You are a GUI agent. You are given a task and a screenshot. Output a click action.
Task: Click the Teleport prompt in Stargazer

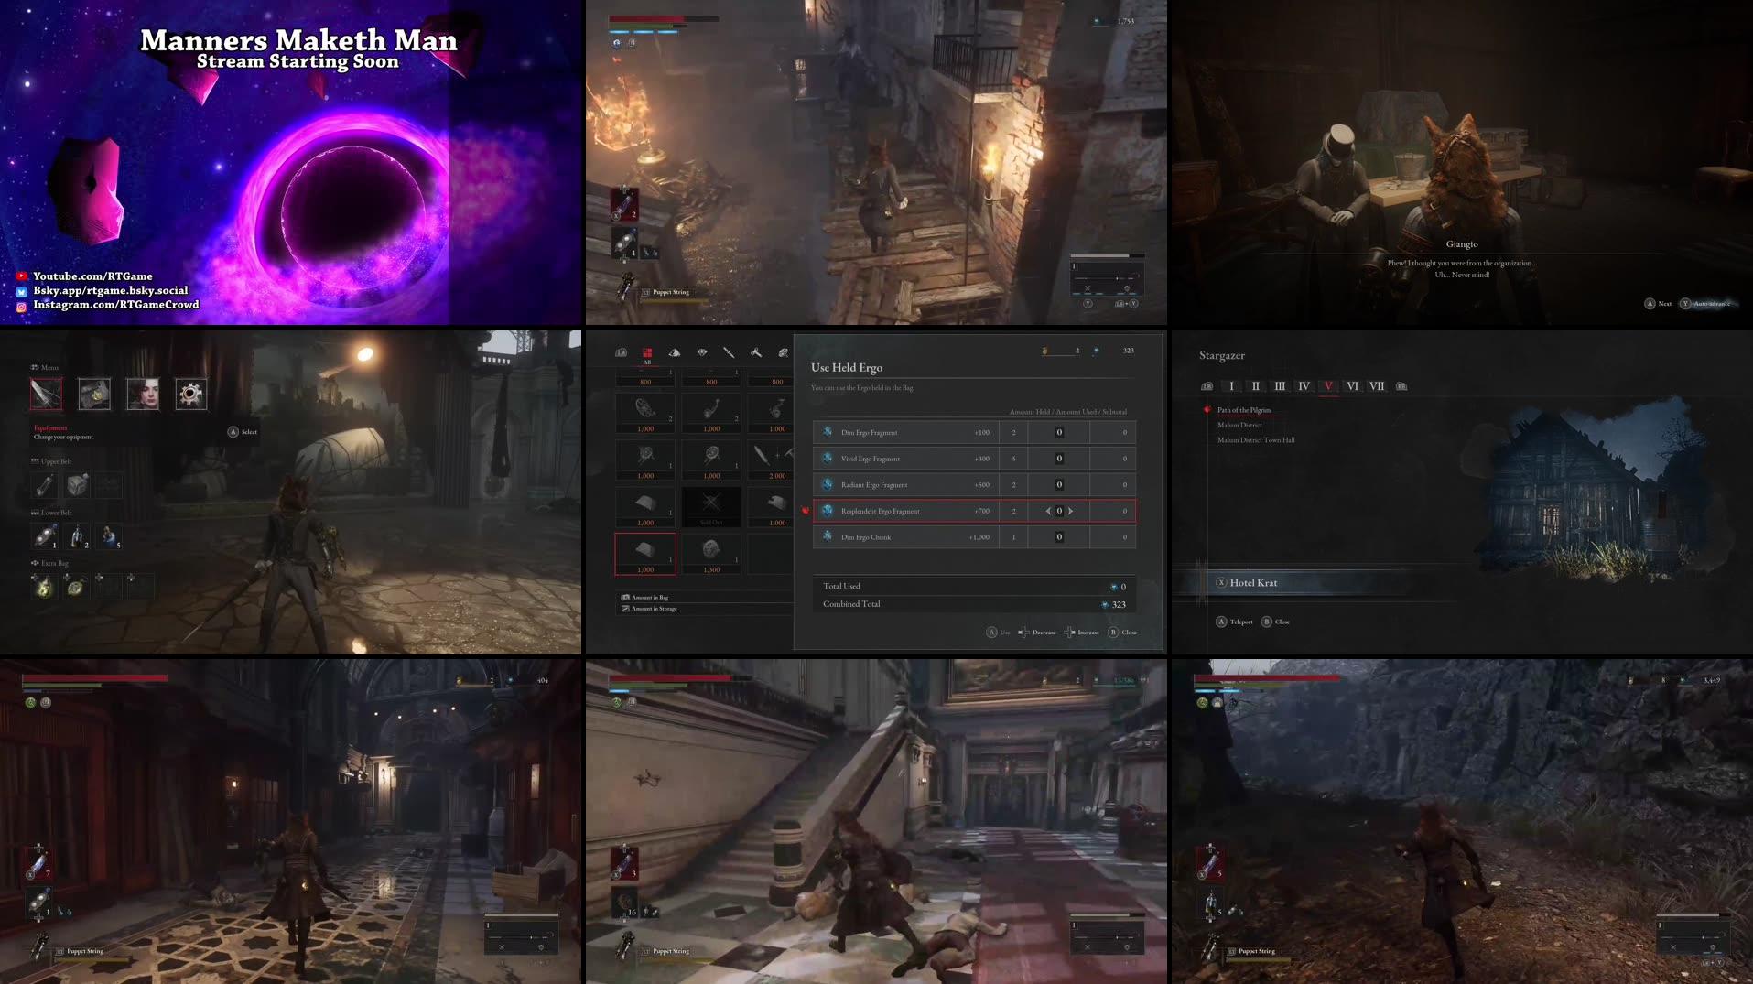[1234, 622]
